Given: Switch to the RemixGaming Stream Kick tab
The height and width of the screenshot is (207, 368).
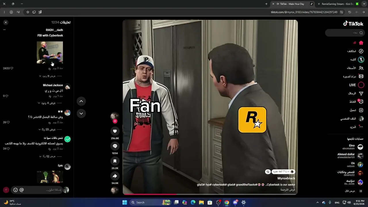Looking at the screenshot, I should (x=338, y=4).
